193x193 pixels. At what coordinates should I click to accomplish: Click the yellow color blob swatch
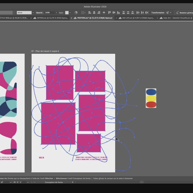click(x=151, y=98)
